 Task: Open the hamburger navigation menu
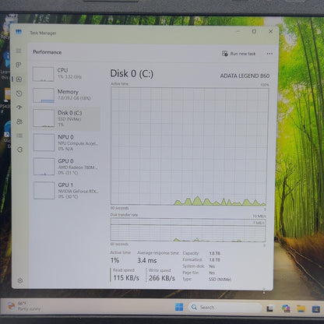(x=19, y=51)
